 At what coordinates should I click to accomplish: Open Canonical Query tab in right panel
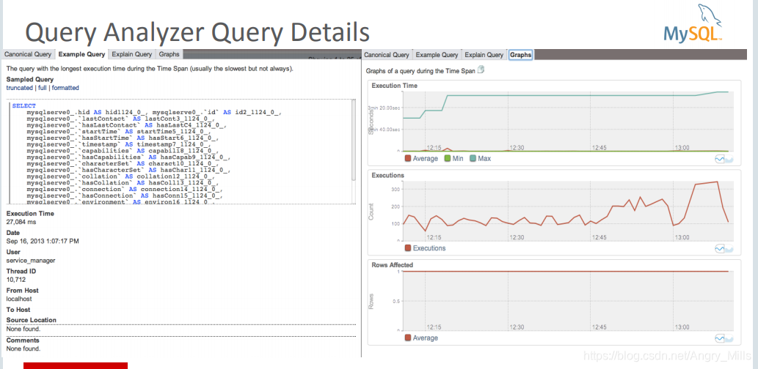click(x=386, y=54)
